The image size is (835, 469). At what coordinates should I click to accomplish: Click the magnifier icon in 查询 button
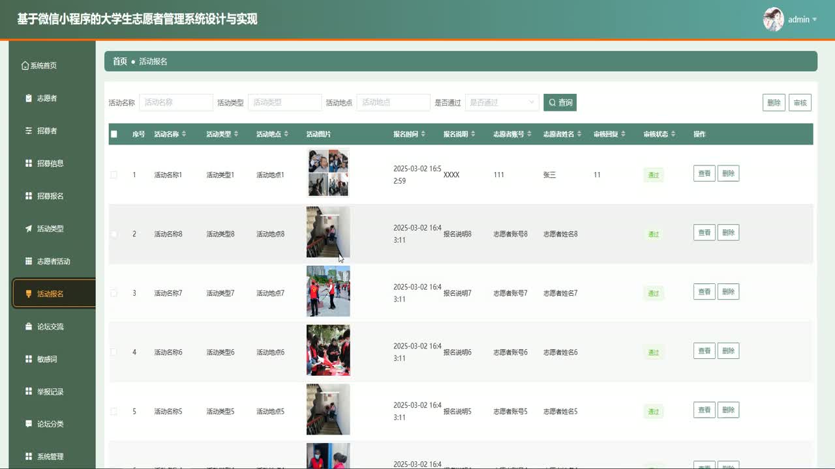pos(553,103)
